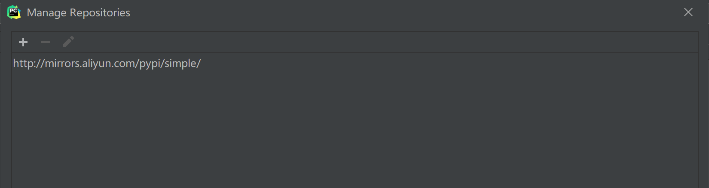Edit repository with the pencil icon
The image size is (709, 188).
(68, 42)
